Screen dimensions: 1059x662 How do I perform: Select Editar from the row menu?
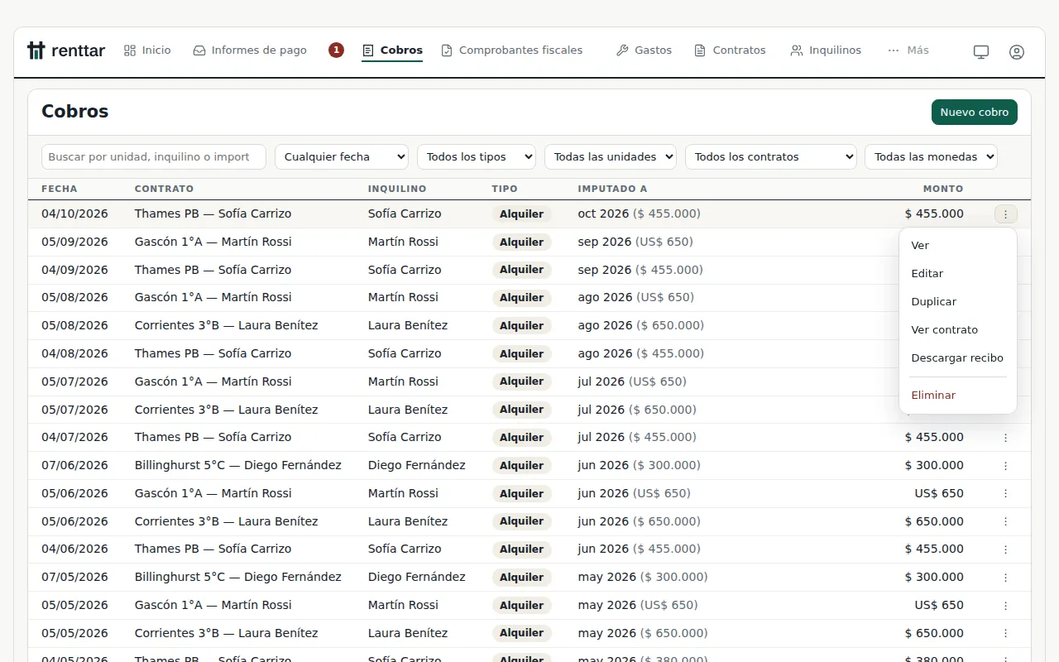point(958,274)
